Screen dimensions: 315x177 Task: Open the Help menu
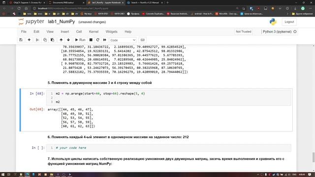click(128, 31)
